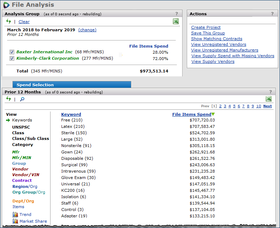Click the Excel export icon in Analysis Group
Image resolution: width=280 pixels, height=228 pixels.
(x=175, y=22)
